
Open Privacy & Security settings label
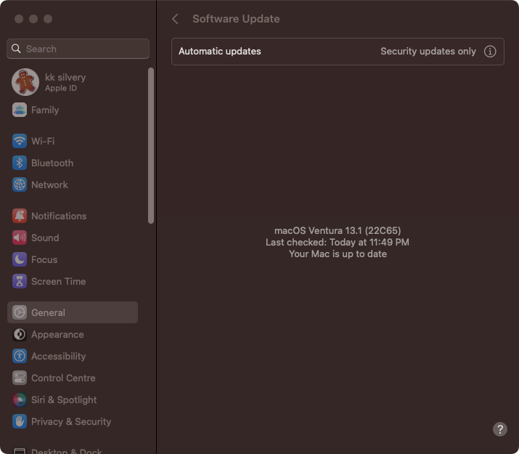click(71, 422)
